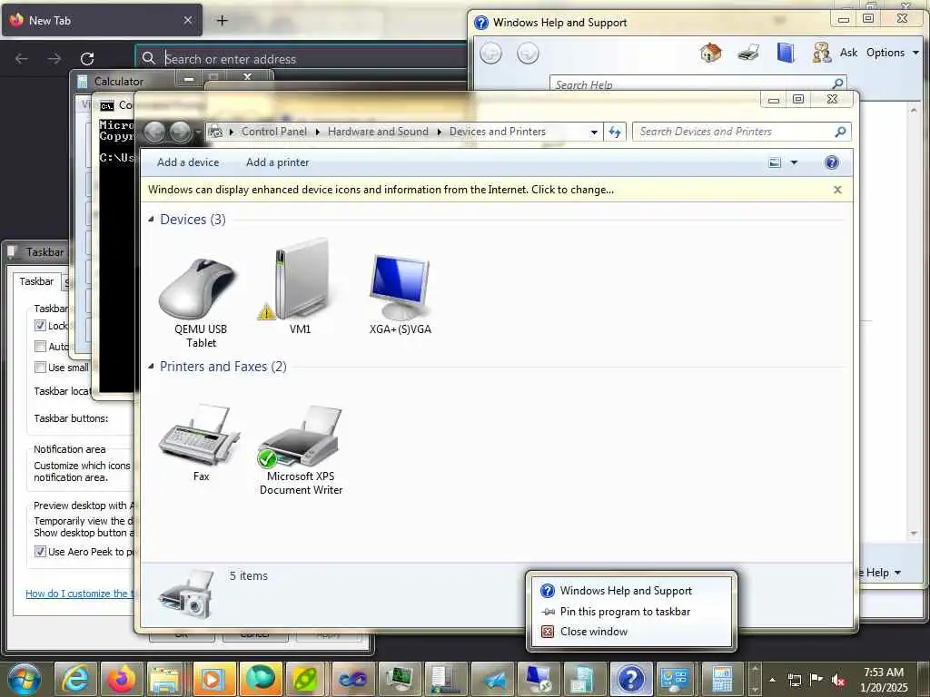Click the print icon in Help and Support
The height and width of the screenshot is (697, 930).
pyautogui.click(x=748, y=53)
